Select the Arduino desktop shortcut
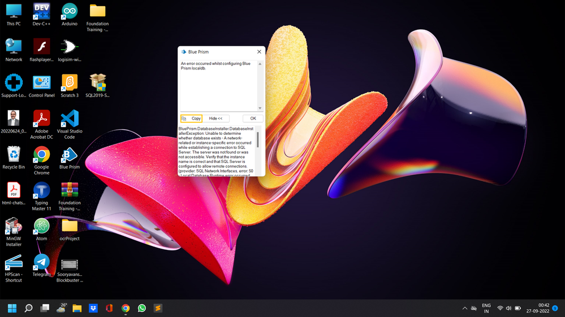The width and height of the screenshot is (565, 317). [x=69, y=14]
